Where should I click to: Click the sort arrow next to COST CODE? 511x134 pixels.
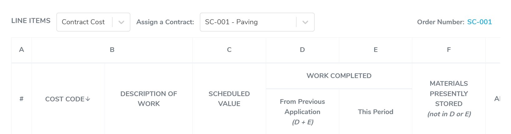pos(88,99)
